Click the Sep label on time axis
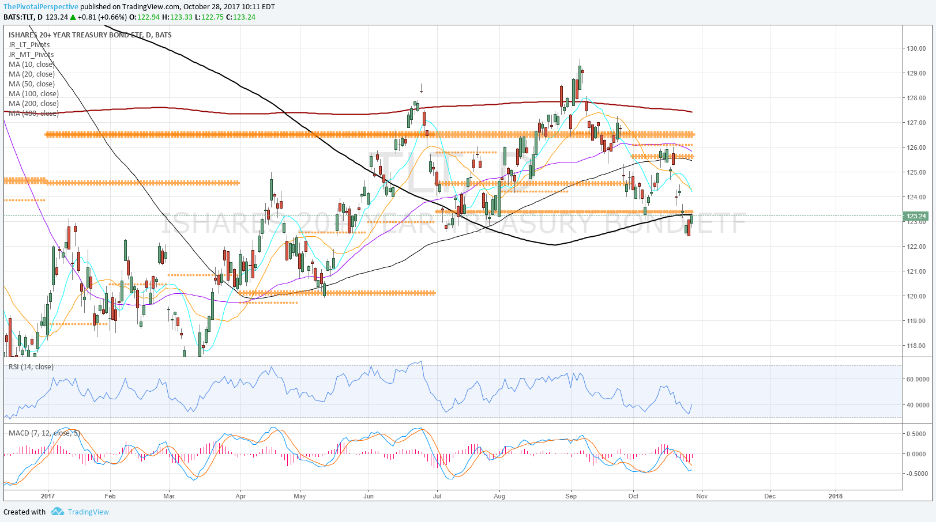Viewport: 936px width, 522px height. (x=571, y=496)
